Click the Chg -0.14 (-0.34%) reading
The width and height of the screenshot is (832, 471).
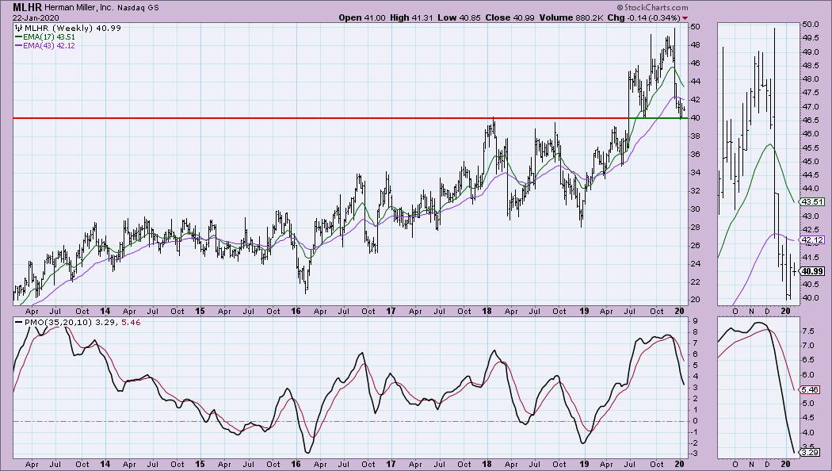(643, 17)
